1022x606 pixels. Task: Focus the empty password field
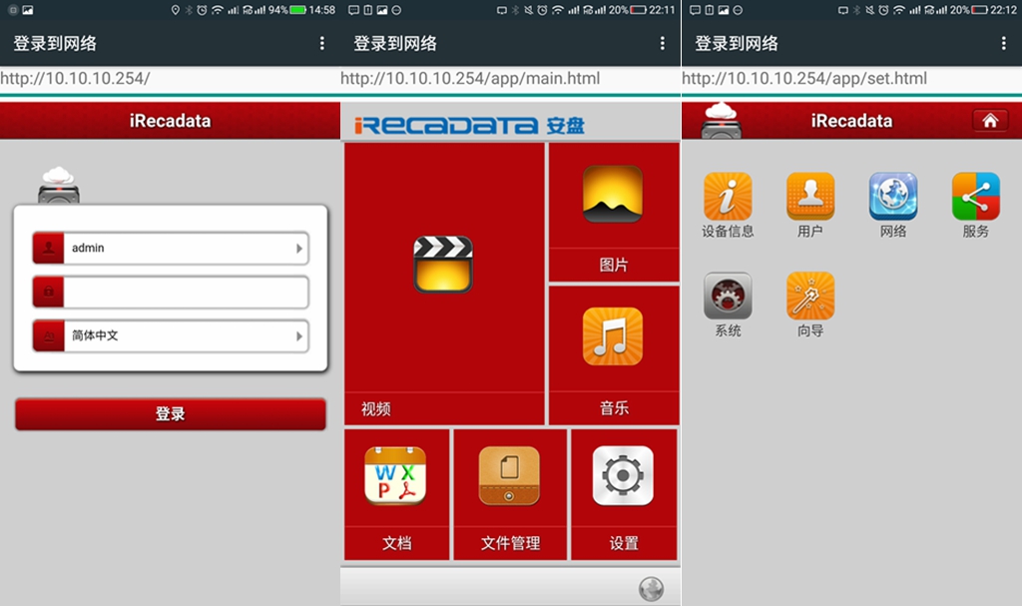186,292
